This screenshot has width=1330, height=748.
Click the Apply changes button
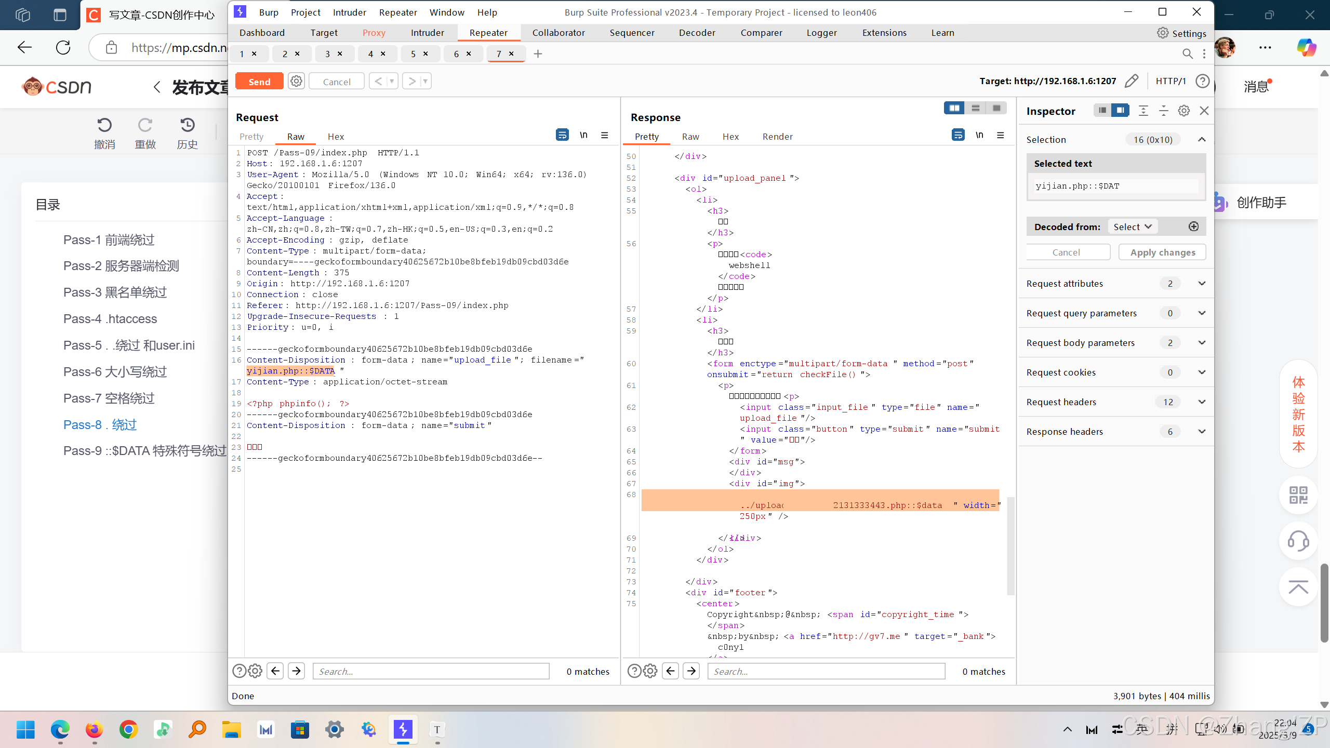tap(1162, 252)
